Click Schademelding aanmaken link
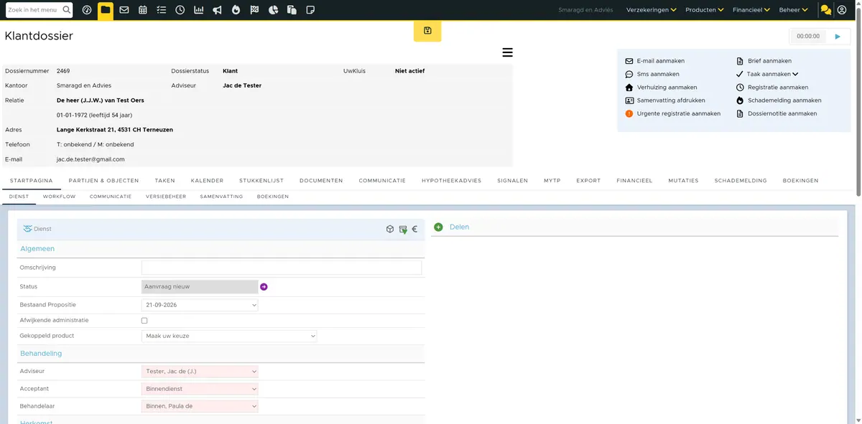The width and height of the screenshot is (862, 424). click(x=784, y=100)
